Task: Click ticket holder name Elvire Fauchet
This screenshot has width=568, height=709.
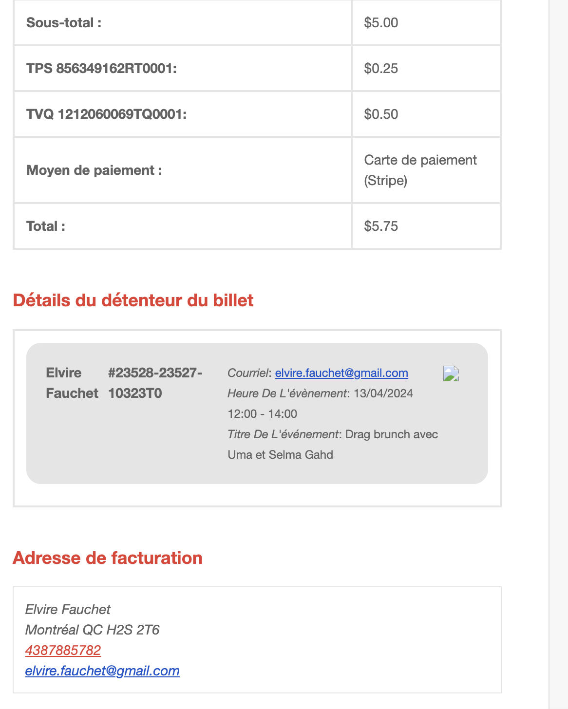Action: point(72,383)
